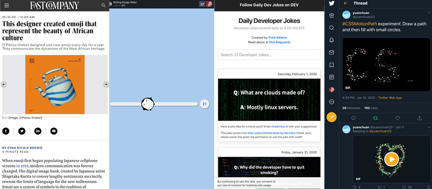Viewport: 432px width, 189px height.
Task: Advance to the next slideshow image
Action: pos(106,84)
